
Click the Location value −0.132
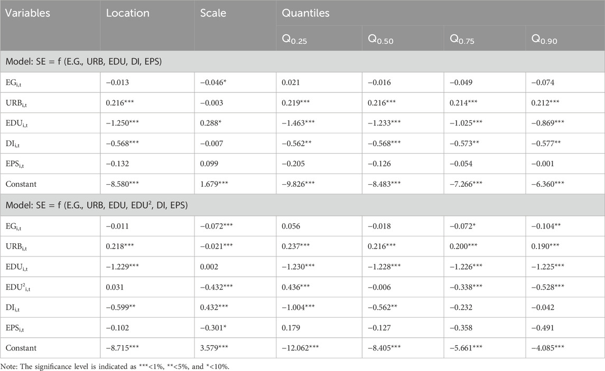pos(117,164)
